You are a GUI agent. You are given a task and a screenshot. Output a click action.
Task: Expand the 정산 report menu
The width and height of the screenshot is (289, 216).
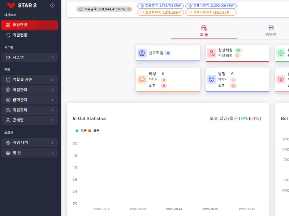click(x=29, y=153)
